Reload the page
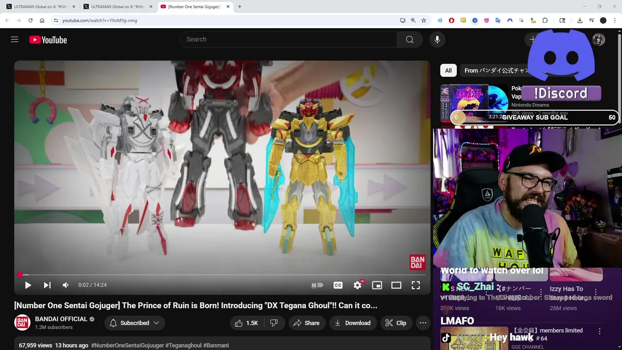622x350 pixels. coord(30,20)
